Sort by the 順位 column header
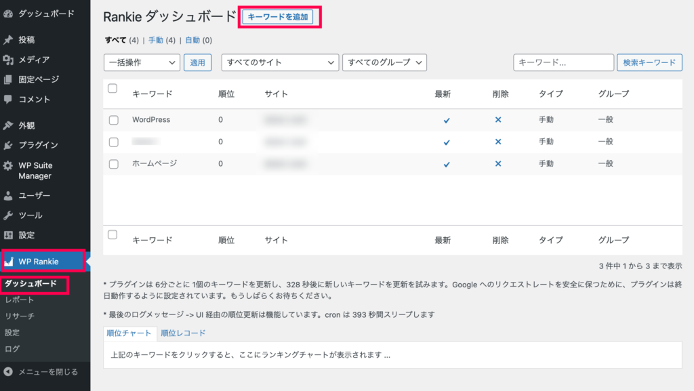The height and width of the screenshot is (391, 694). coord(226,94)
